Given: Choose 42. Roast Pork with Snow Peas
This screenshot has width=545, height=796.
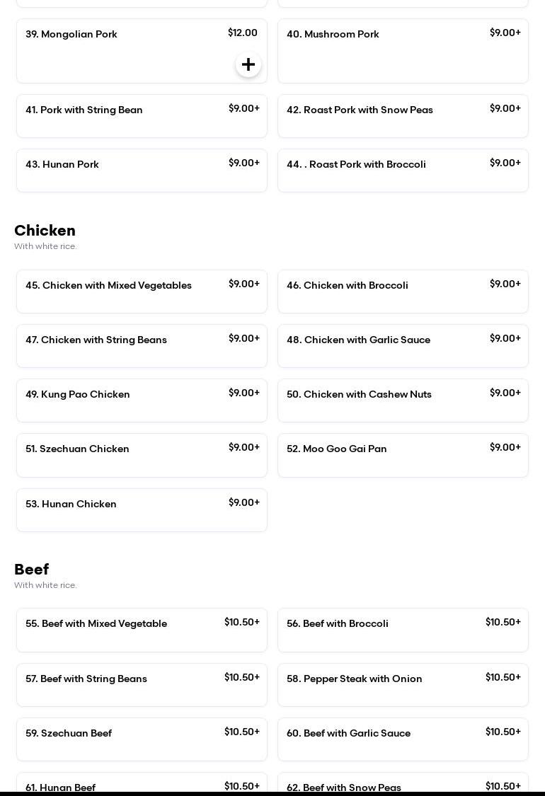Looking at the screenshot, I should [403, 116].
